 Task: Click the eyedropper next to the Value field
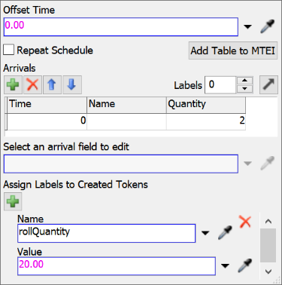click(244, 265)
